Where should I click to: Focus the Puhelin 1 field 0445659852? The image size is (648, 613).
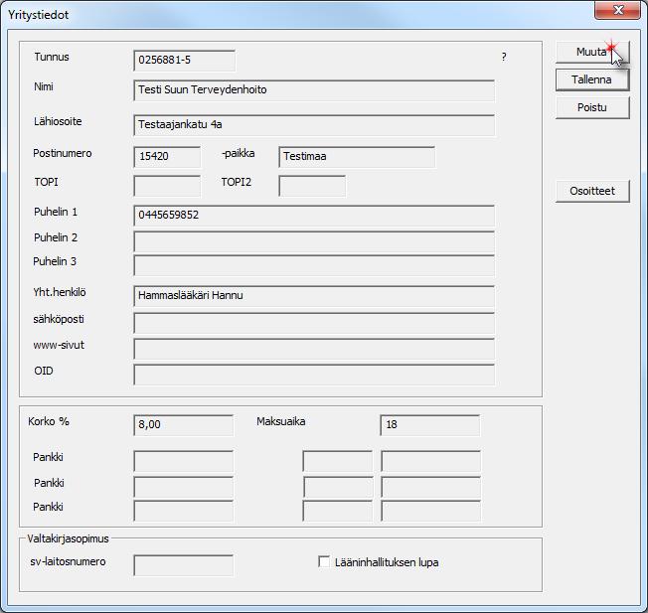coord(314,216)
